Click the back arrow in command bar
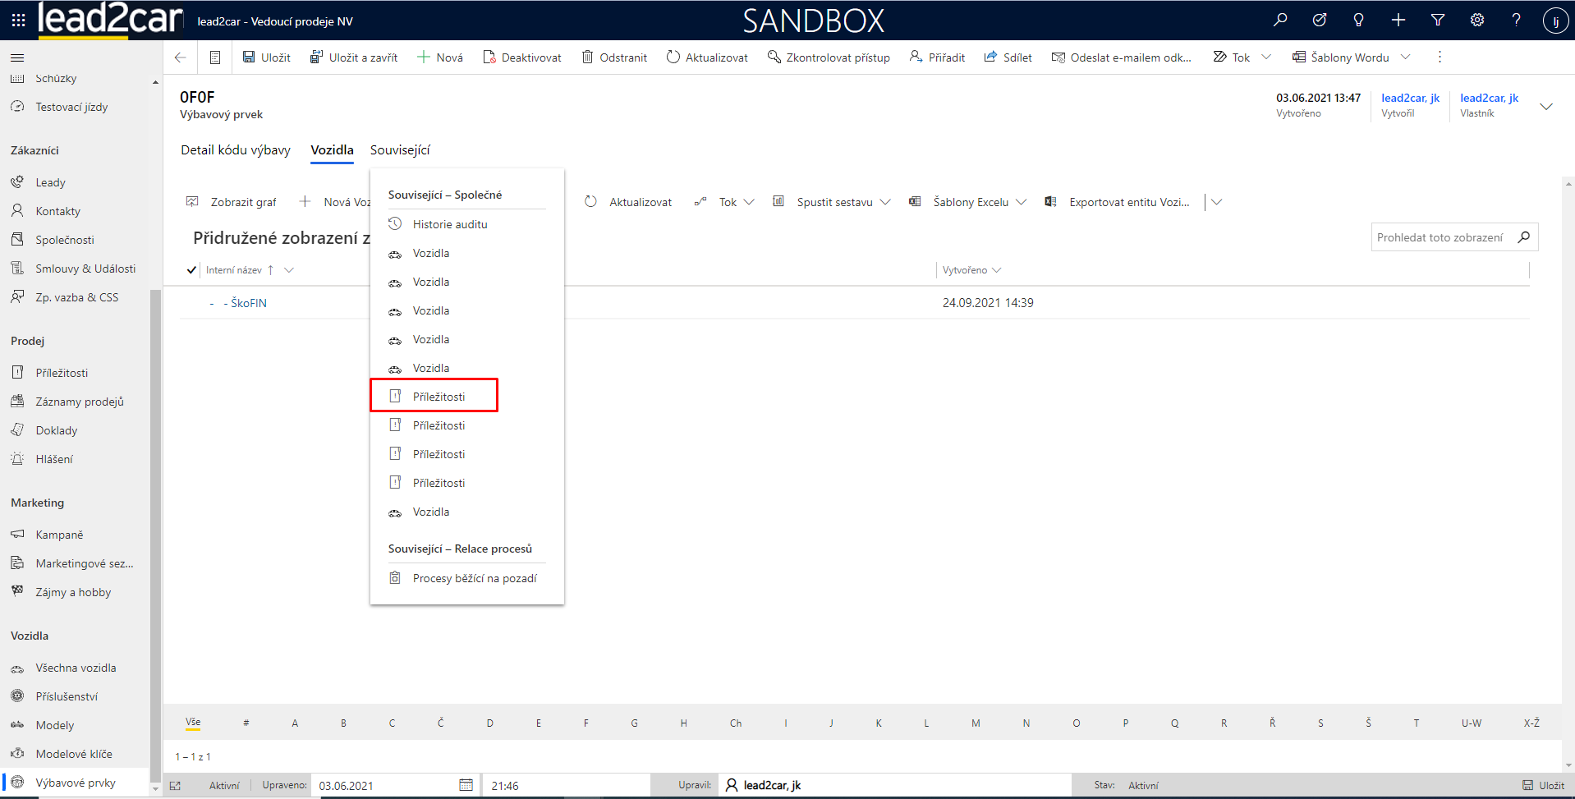Viewport: 1575px width, 799px height. click(x=181, y=57)
